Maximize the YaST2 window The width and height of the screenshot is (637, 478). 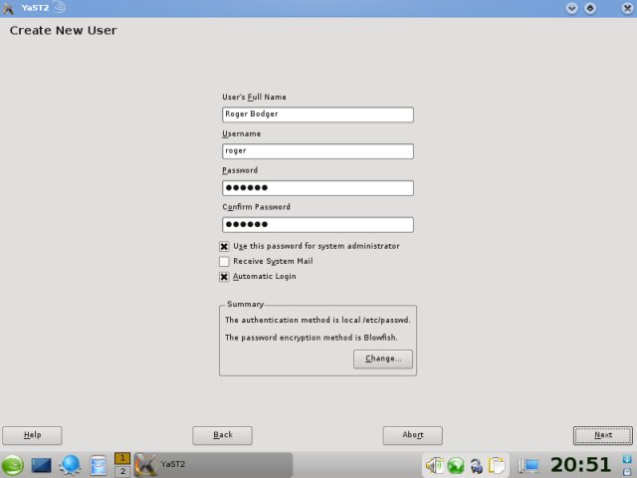pos(590,8)
